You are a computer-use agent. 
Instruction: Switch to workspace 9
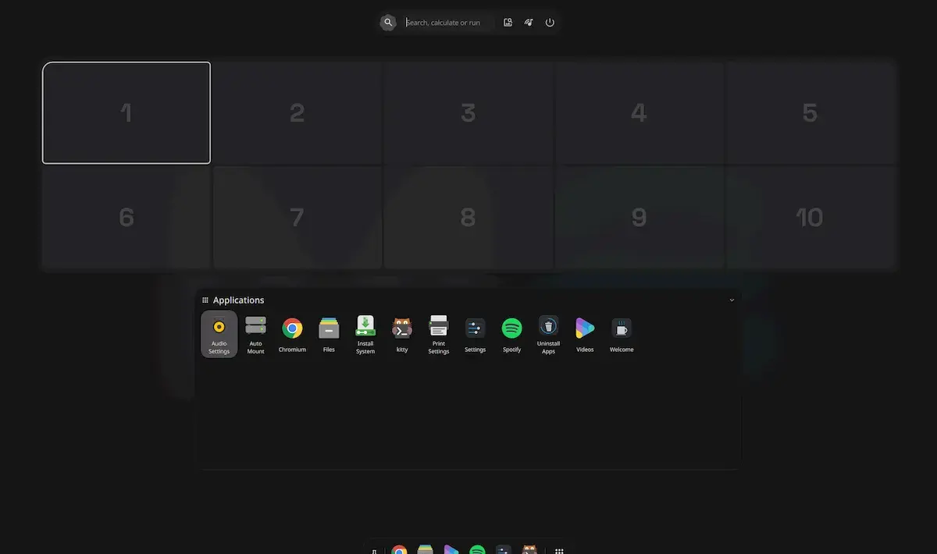click(640, 217)
